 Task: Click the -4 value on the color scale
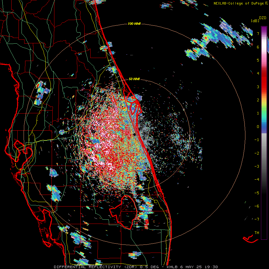[257, 180]
